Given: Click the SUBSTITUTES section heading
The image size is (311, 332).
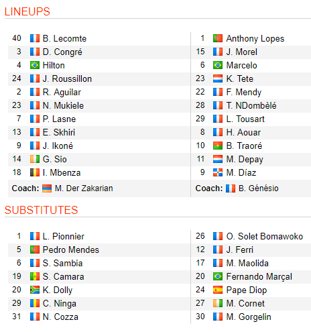Looking at the screenshot, I should 42,210.
